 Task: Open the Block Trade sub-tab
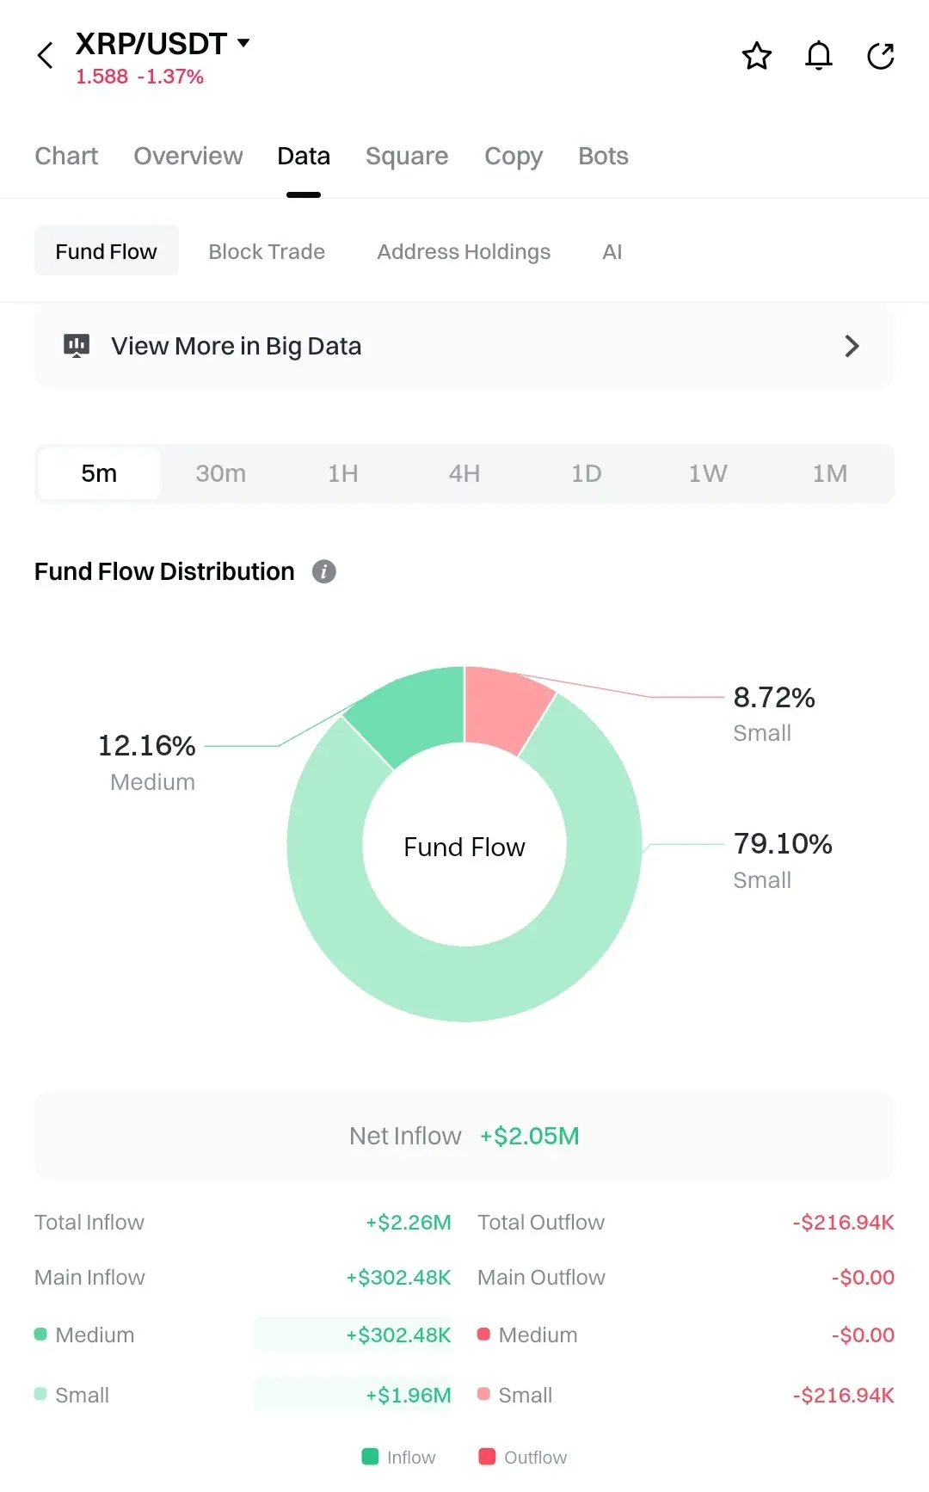(x=267, y=251)
